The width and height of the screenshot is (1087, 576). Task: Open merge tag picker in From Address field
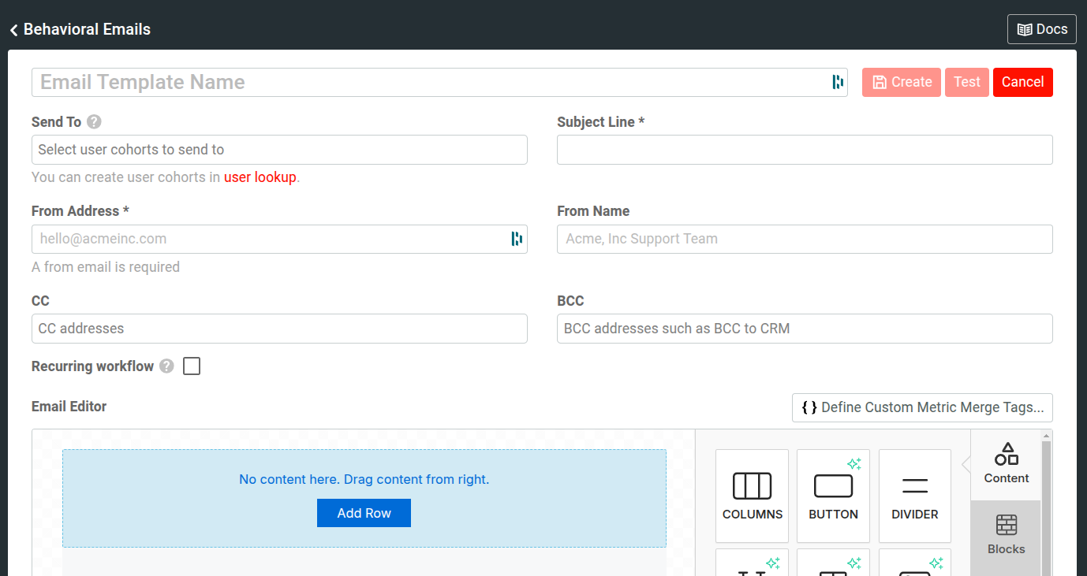pyautogui.click(x=517, y=239)
